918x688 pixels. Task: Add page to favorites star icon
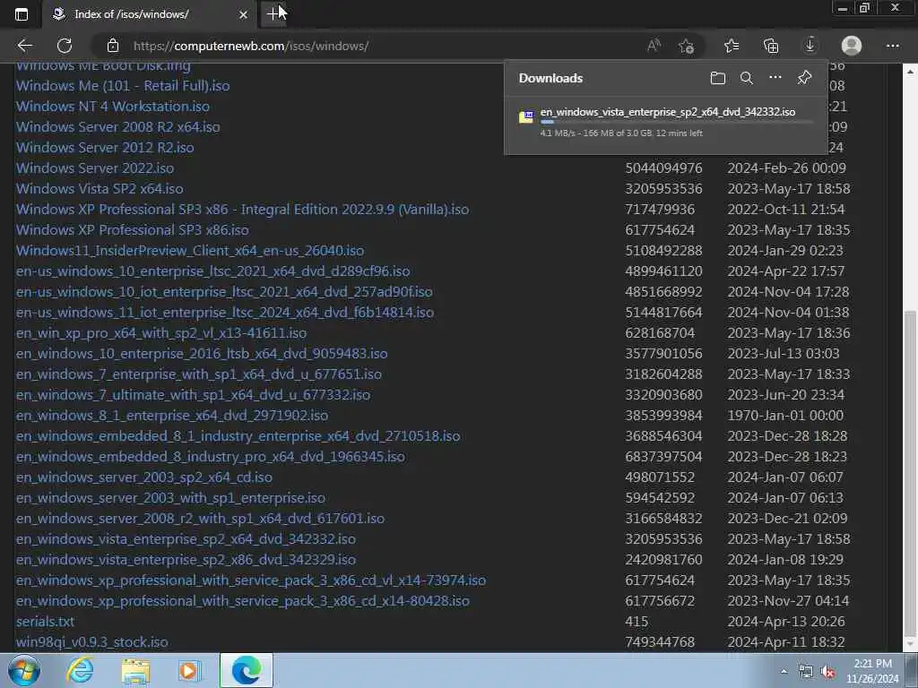(x=686, y=46)
